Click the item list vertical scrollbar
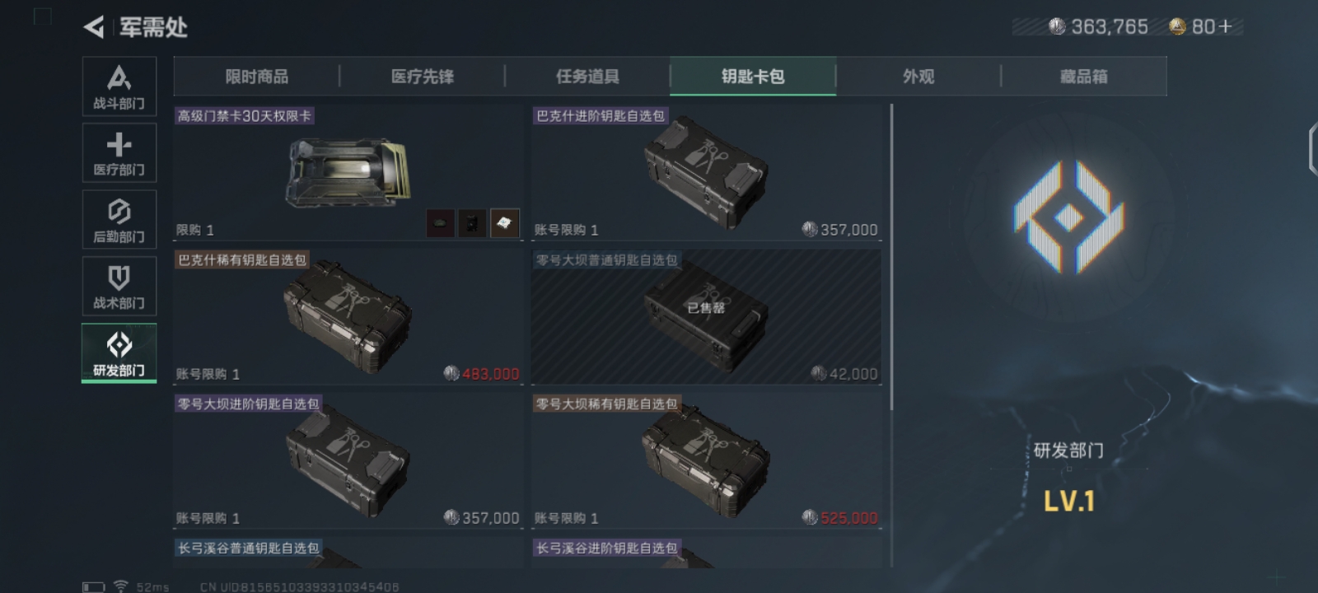 pyautogui.click(x=891, y=257)
